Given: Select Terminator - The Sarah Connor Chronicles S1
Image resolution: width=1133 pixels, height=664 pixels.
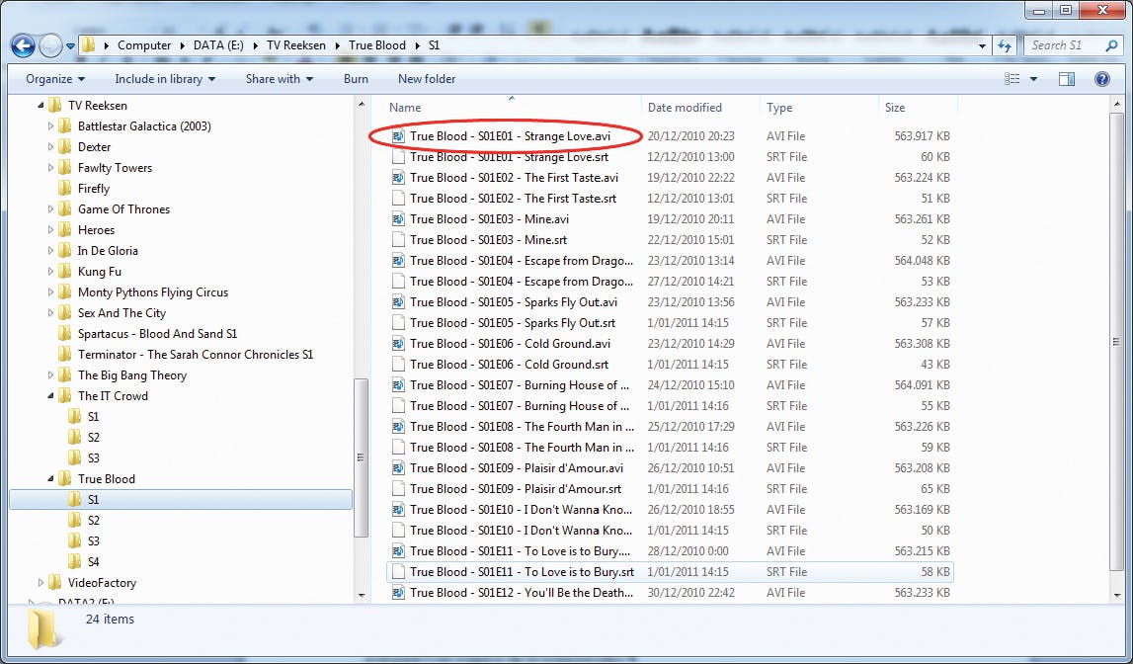Looking at the screenshot, I should coord(196,354).
